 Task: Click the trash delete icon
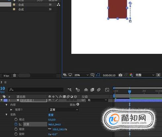click(x=15, y=76)
